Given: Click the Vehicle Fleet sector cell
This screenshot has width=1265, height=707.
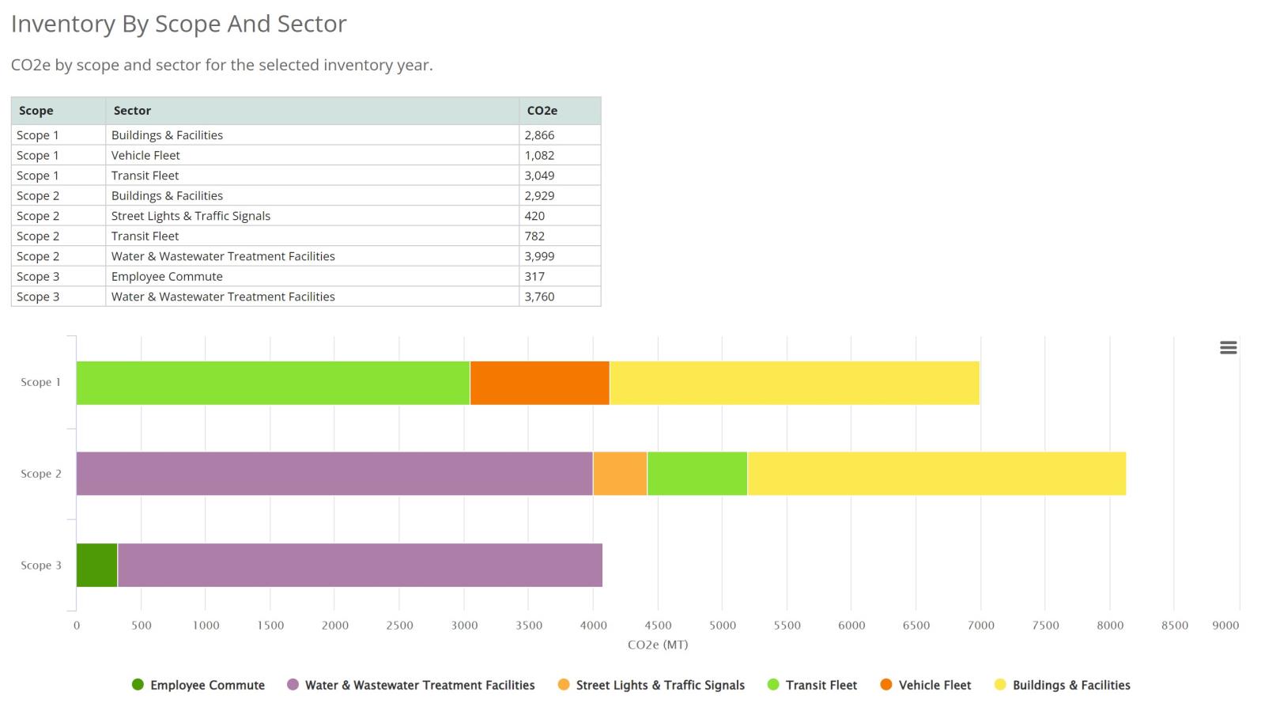Looking at the screenshot, I should point(312,155).
